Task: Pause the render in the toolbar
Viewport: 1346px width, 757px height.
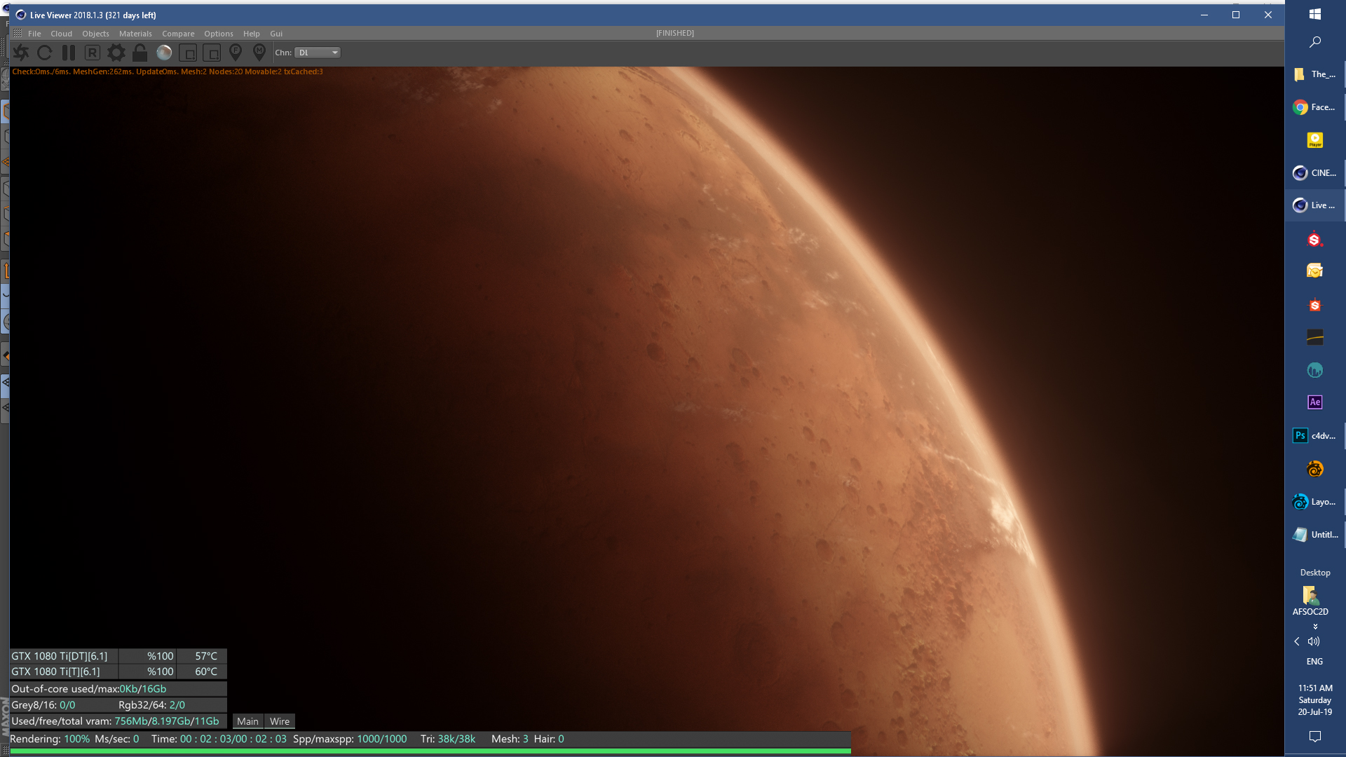Action: (x=69, y=53)
